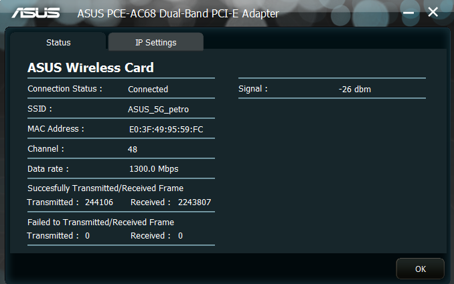The width and height of the screenshot is (454, 284).
Task: Click the Connection Status label
Action: click(65, 88)
